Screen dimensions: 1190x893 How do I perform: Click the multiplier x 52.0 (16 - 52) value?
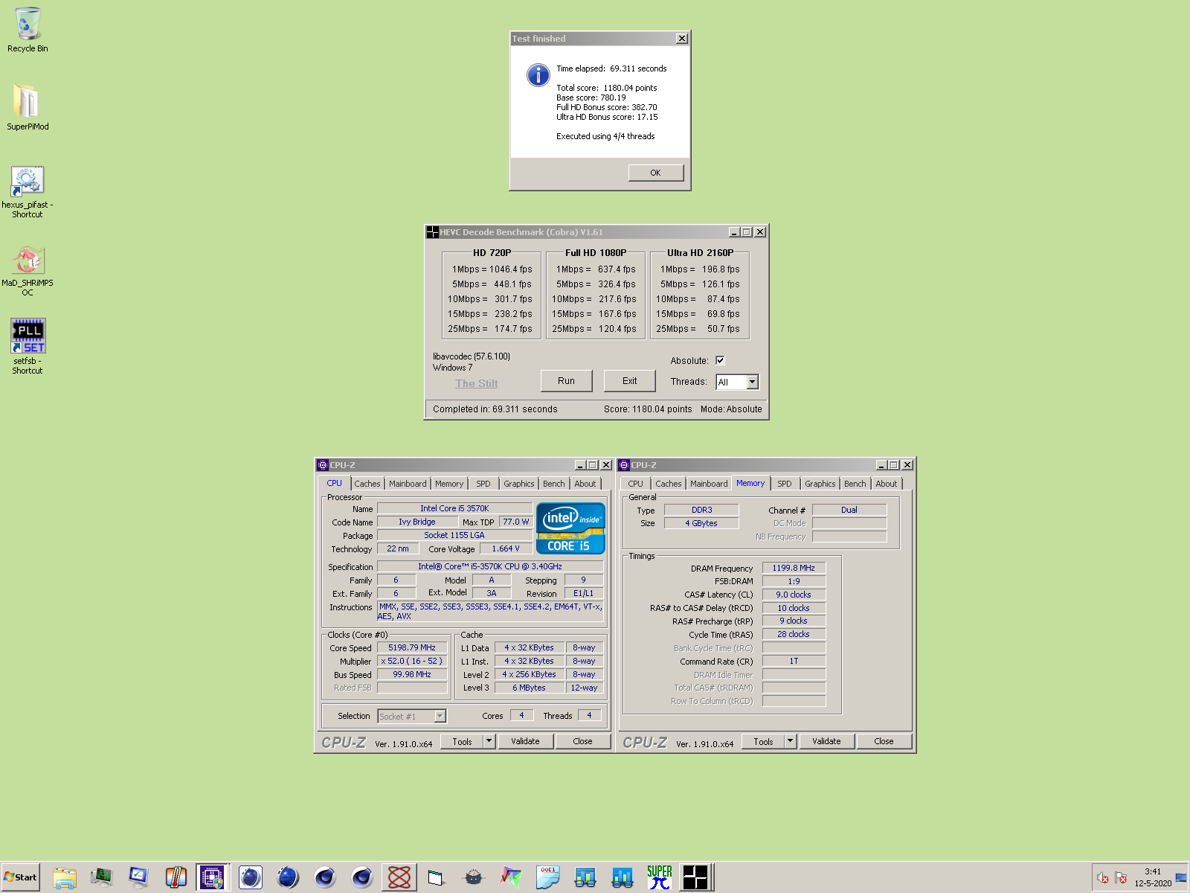pyautogui.click(x=412, y=661)
